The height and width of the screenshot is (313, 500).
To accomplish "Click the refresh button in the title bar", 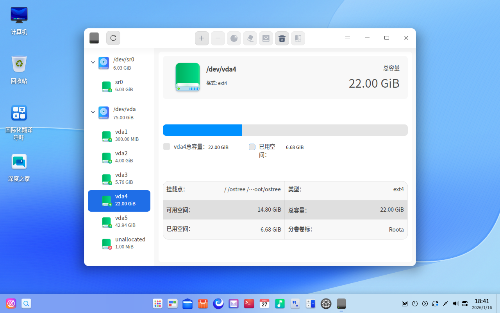I will [113, 38].
